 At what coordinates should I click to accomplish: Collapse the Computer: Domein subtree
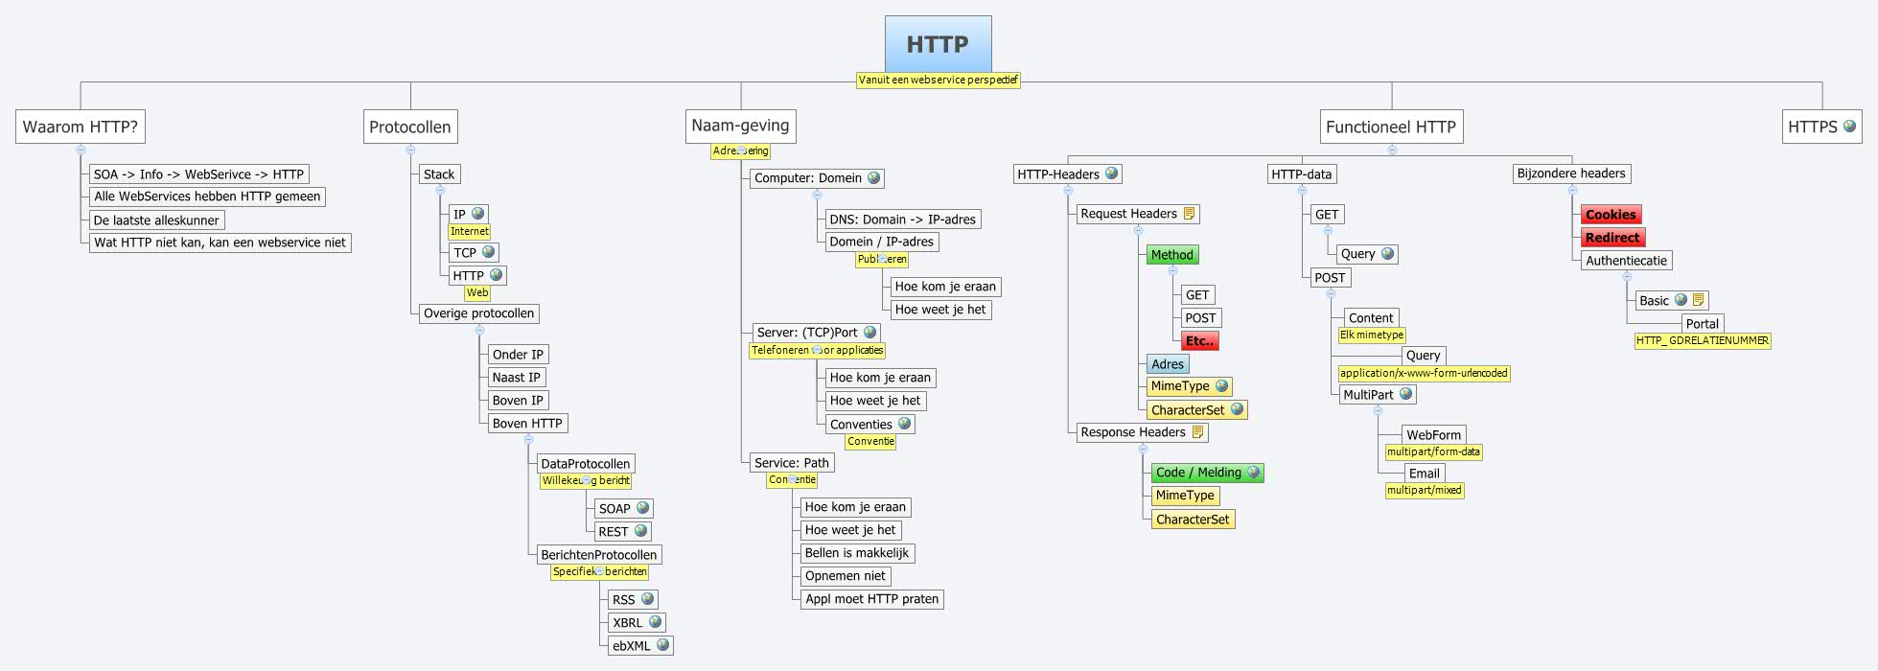pos(817,195)
